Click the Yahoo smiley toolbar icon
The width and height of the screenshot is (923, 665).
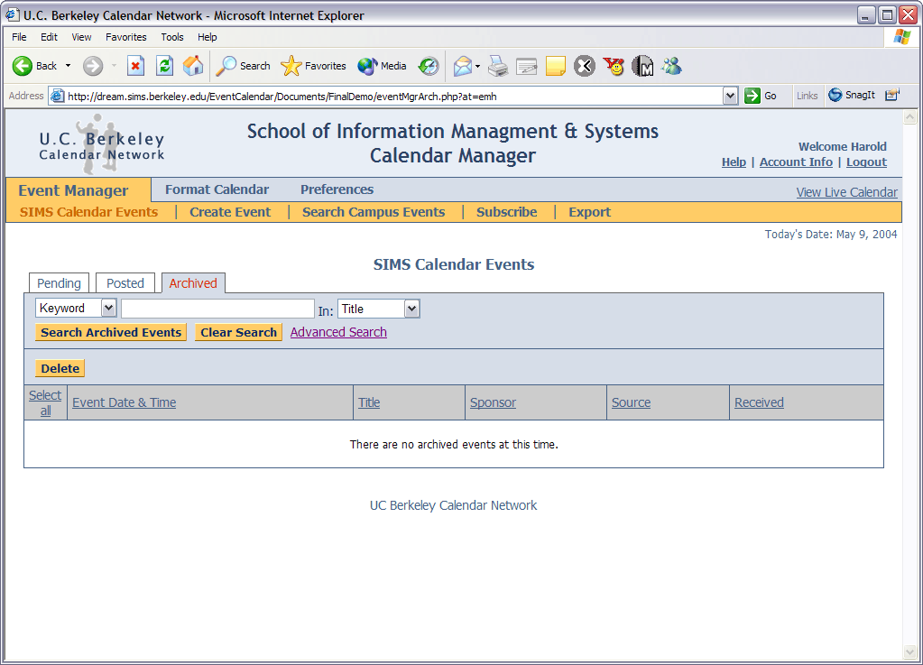click(x=614, y=66)
